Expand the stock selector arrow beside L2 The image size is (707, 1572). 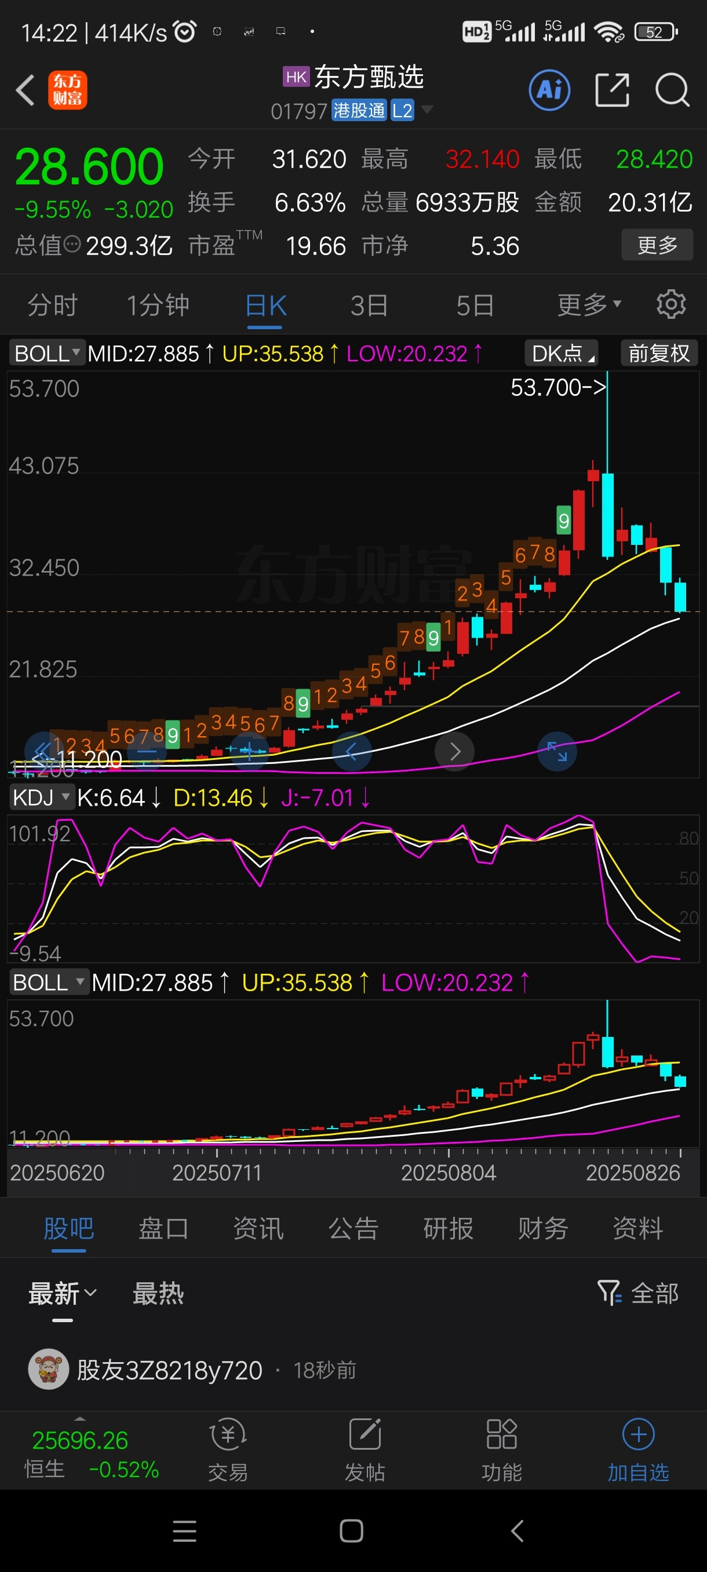427,110
